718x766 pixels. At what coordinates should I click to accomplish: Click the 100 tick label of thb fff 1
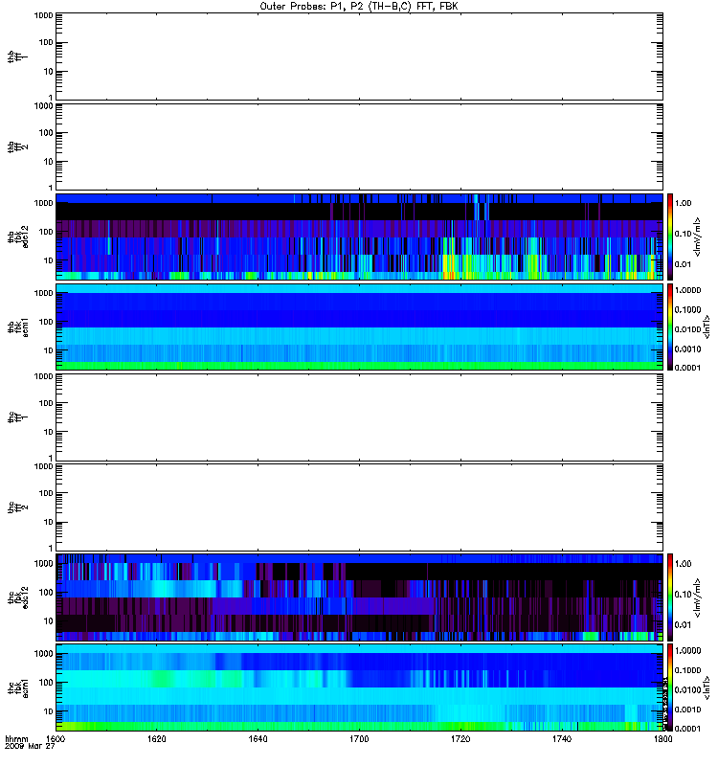pos(46,42)
